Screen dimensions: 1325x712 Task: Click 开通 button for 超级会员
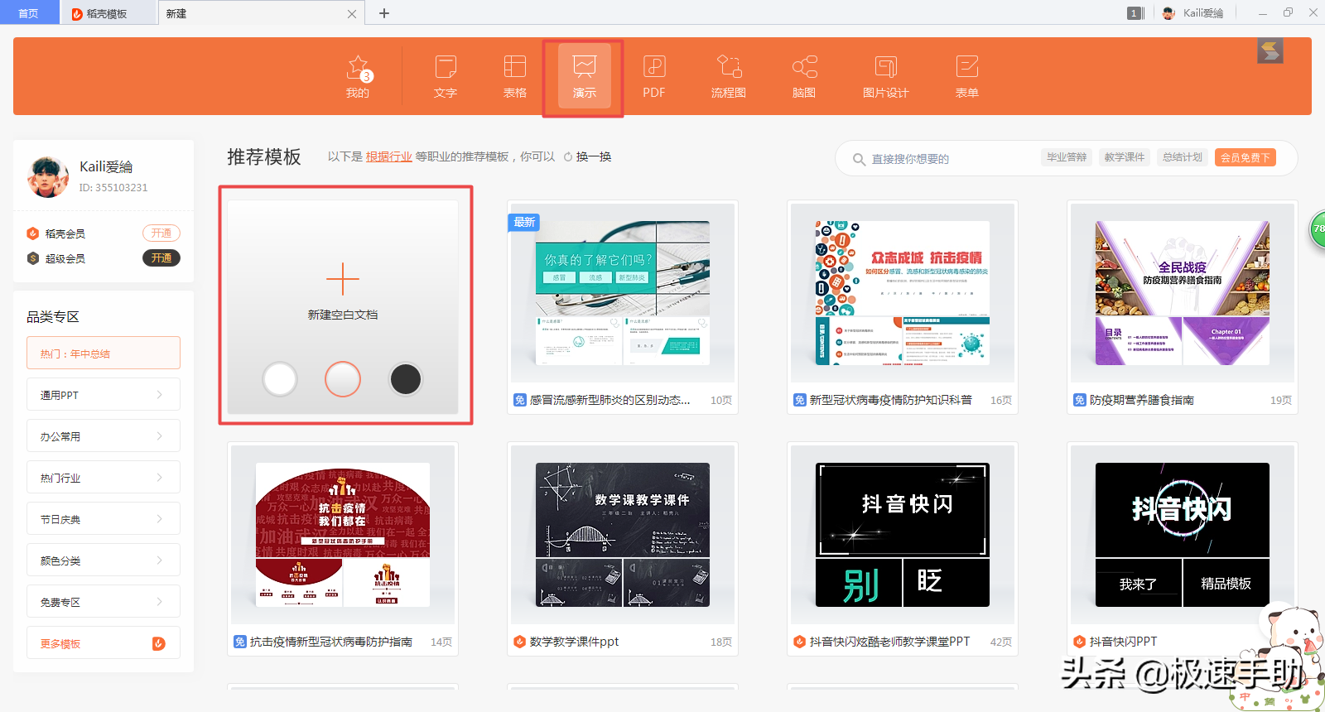coord(161,258)
